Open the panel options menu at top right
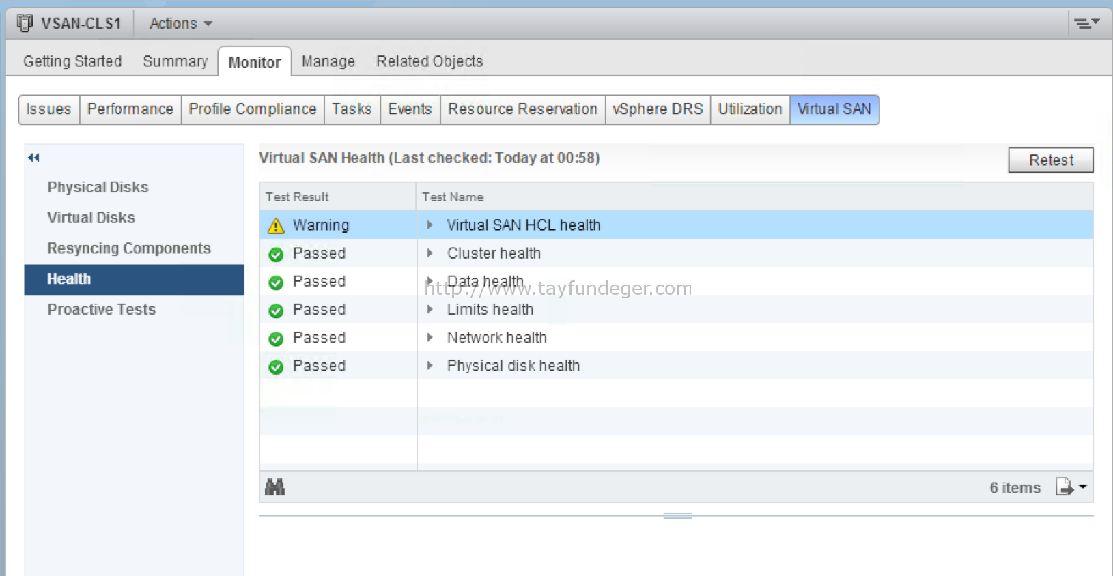This screenshot has width=1113, height=576. tap(1087, 23)
